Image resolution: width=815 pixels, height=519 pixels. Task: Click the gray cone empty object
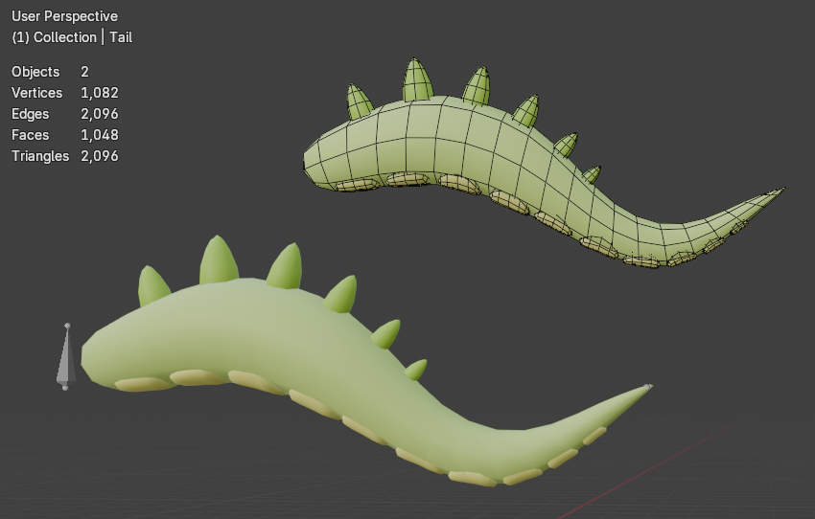click(66, 357)
